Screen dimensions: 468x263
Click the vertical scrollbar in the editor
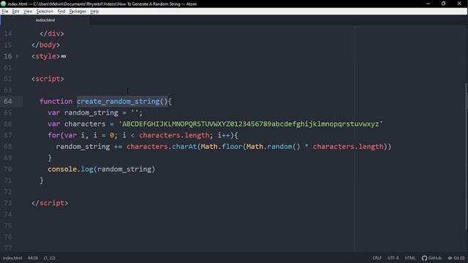tap(467, 156)
